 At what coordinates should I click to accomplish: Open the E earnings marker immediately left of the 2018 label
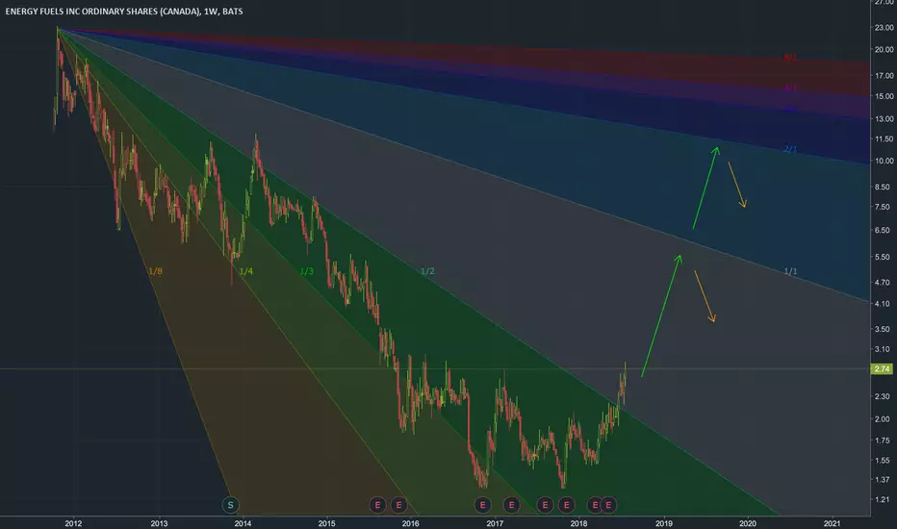tap(566, 505)
